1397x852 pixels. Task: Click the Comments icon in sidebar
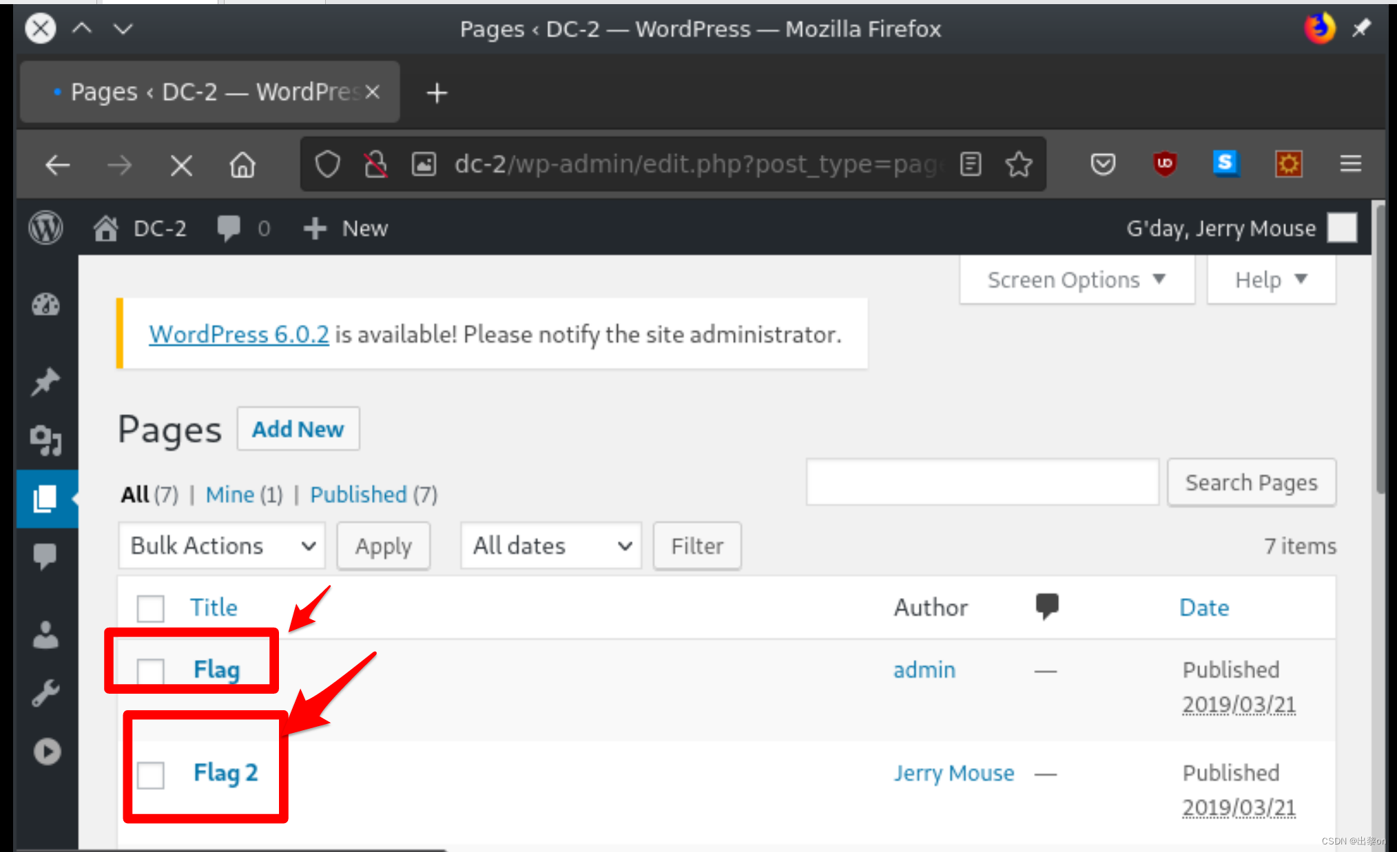pos(45,556)
